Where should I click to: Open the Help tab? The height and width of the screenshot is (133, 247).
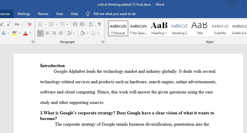click(x=74, y=14)
